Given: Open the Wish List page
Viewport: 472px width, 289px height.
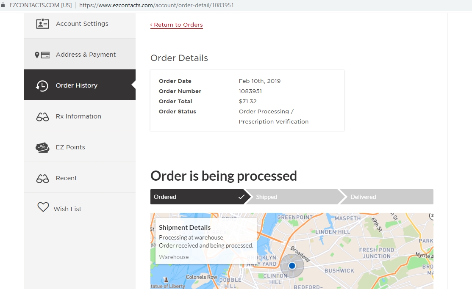Looking at the screenshot, I should click(67, 209).
